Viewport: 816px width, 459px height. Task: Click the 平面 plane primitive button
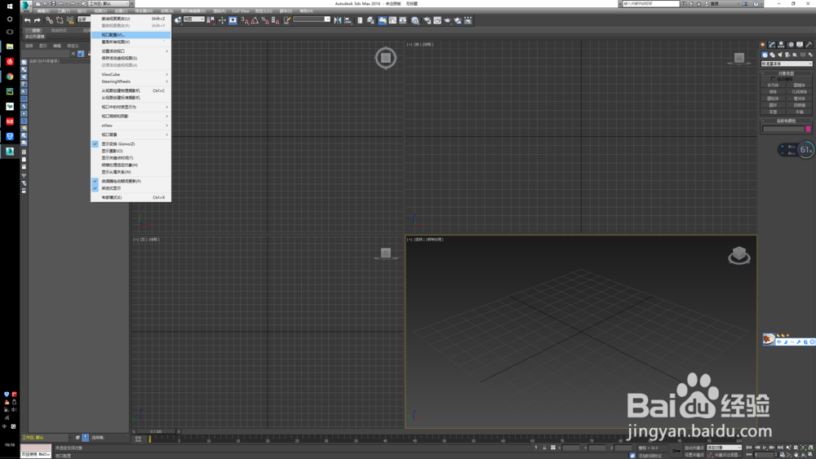[x=800, y=112]
